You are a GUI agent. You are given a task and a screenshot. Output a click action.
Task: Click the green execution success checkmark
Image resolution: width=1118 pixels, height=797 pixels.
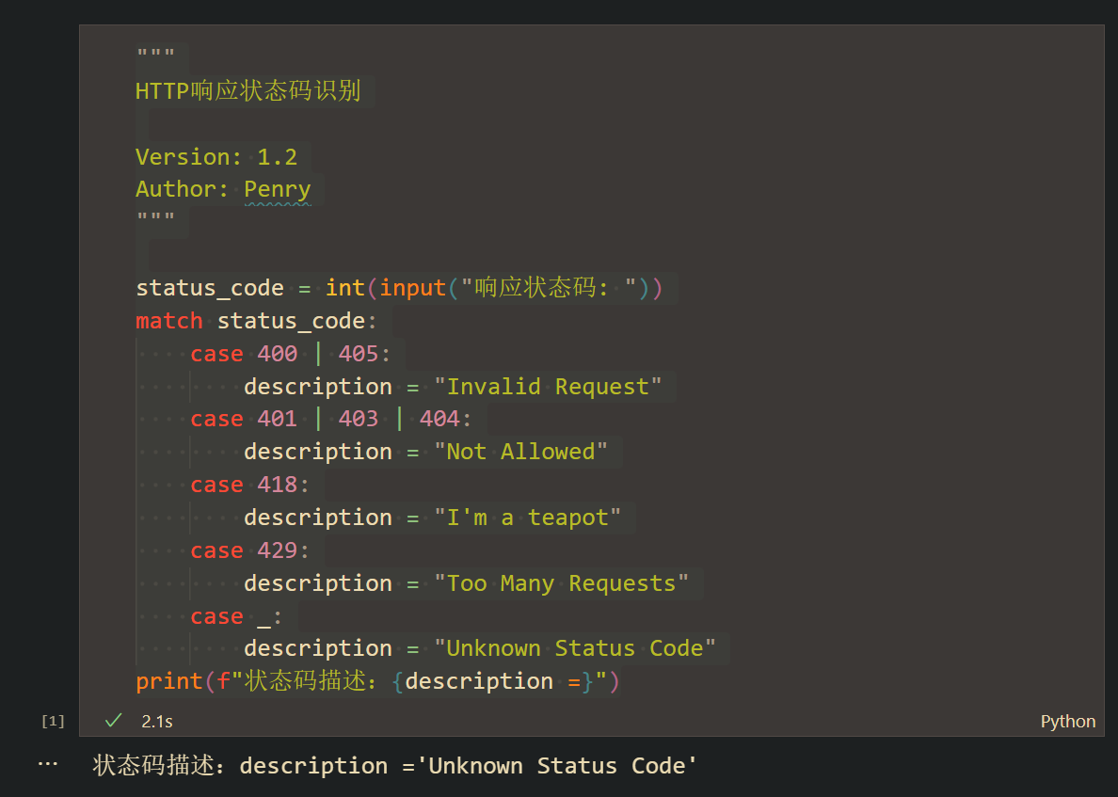pyautogui.click(x=114, y=721)
